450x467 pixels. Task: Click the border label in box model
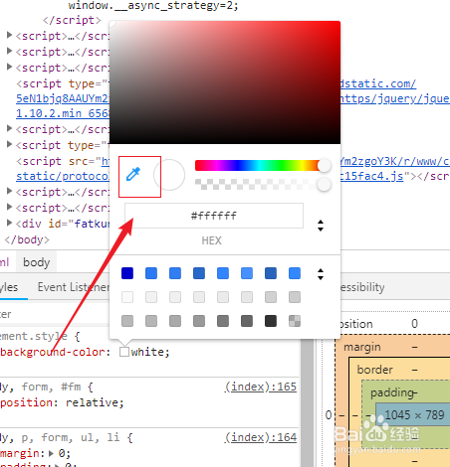click(x=374, y=370)
